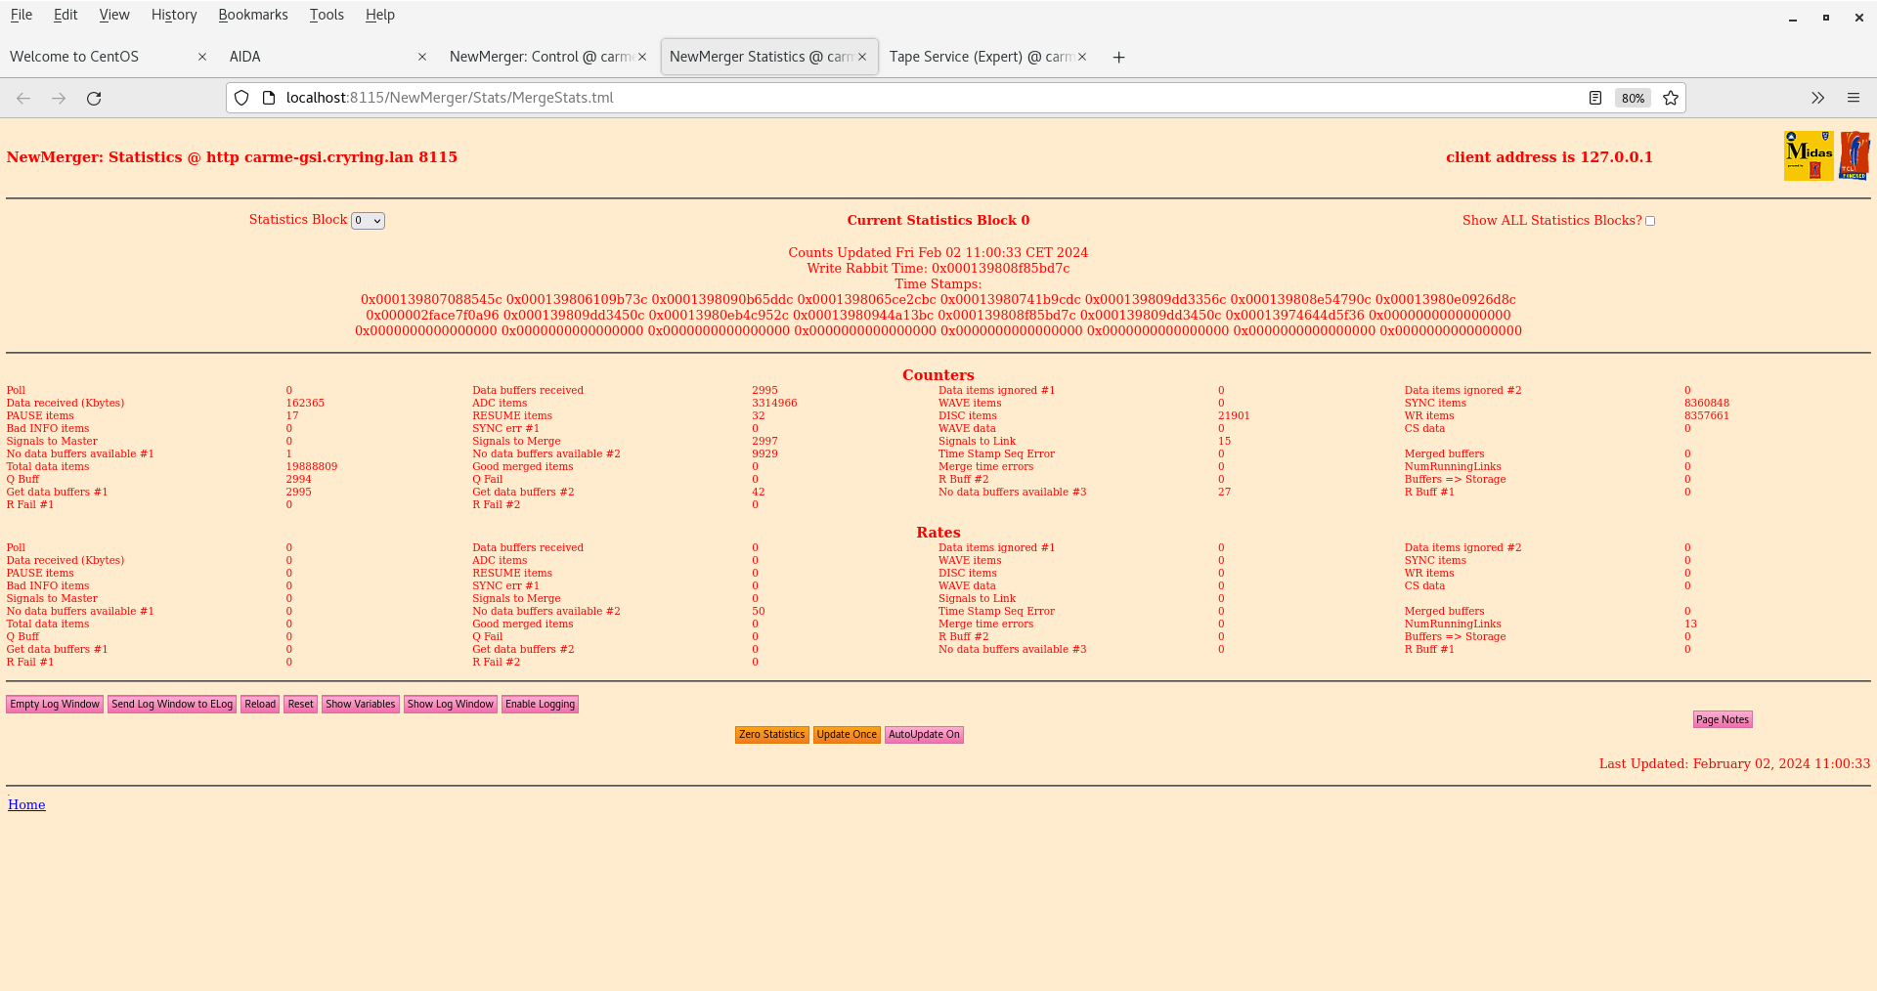The width and height of the screenshot is (1877, 991).
Task: Enable Show ALL Statistics Blocks checkbox
Action: coord(1650,221)
